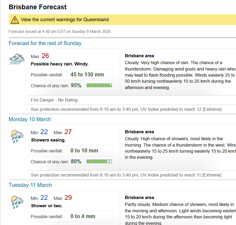The height and width of the screenshot is (225, 236).
Task: Click the Fire Danger - No Rating text
Action: (x=54, y=100)
